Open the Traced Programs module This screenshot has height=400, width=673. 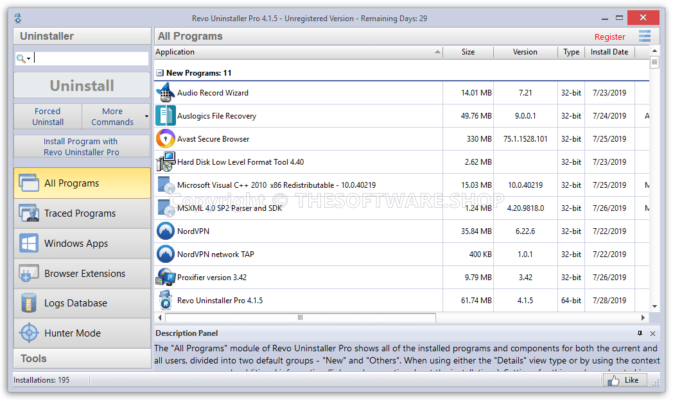tap(82, 213)
